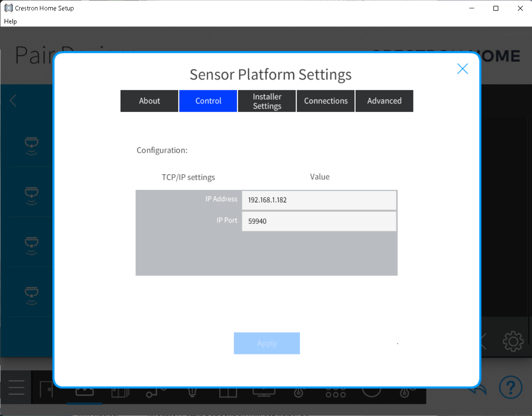Open the hamburger menu icon

pos(16,387)
